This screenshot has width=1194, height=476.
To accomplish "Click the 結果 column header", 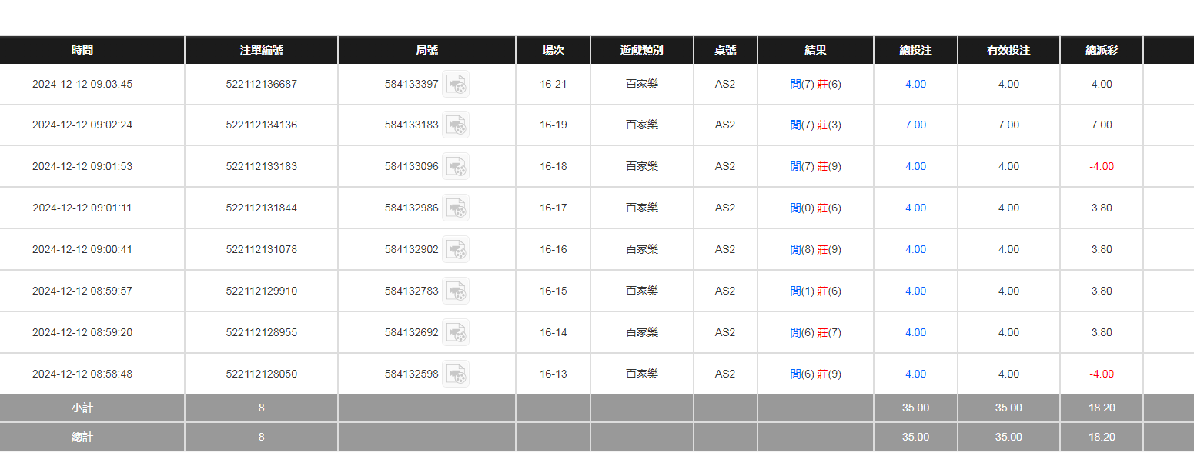I will [x=815, y=50].
